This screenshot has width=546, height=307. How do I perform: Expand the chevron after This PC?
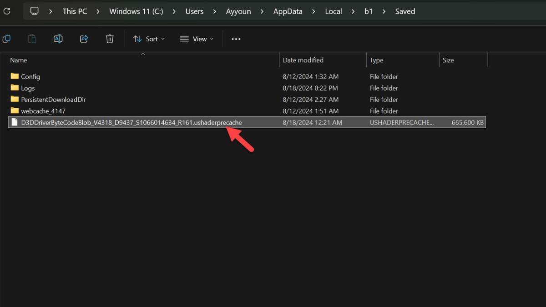click(98, 11)
